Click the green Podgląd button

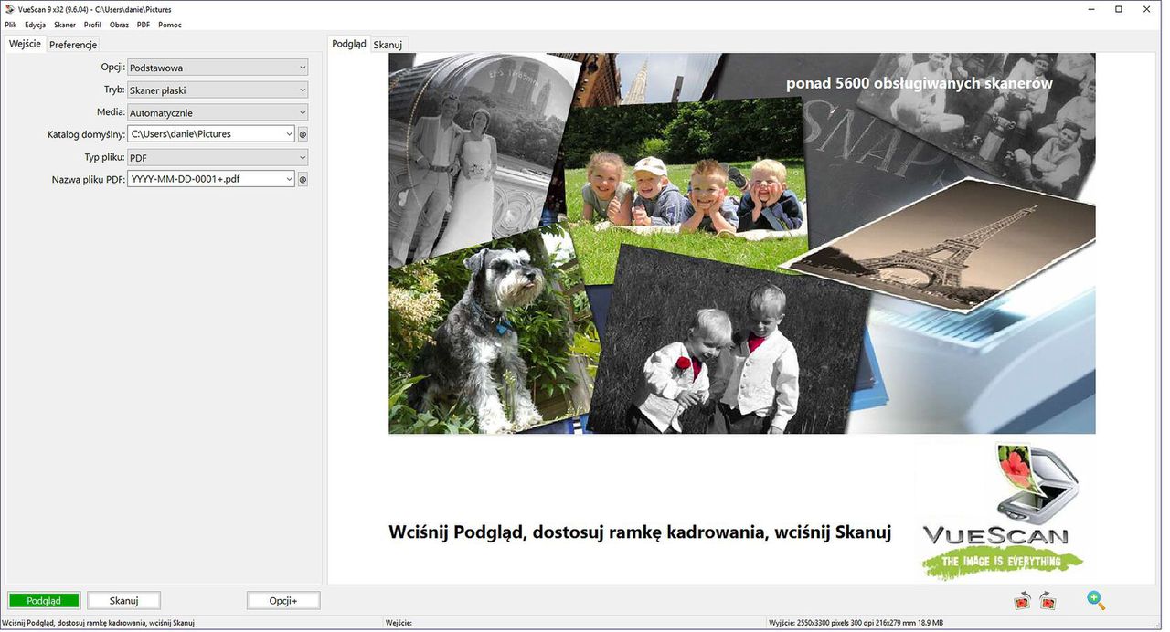click(x=44, y=601)
